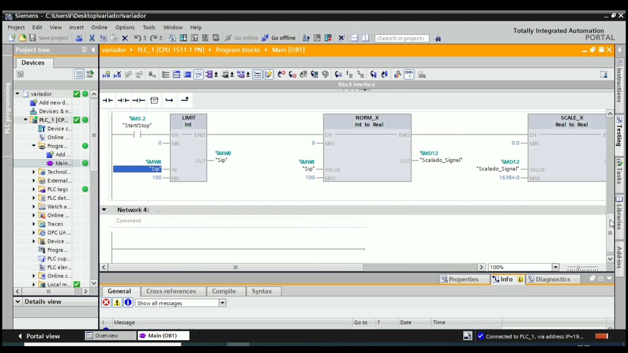The width and height of the screenshot is (628, 353).
Task: Undo the last action
Action: click(x=137, y=38)
